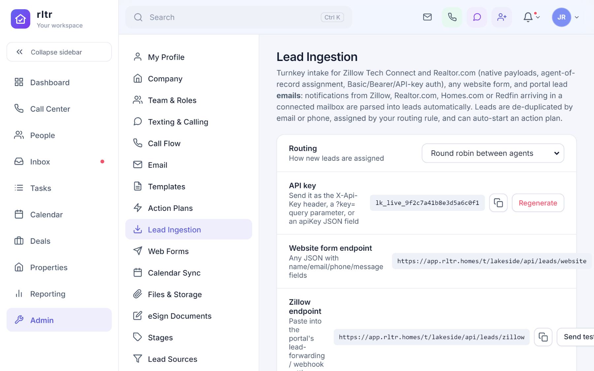Click the Lead Ingestion page heading
Image resolution: width=594 pixels, height=371 pixels.
(x=317, y=57)
